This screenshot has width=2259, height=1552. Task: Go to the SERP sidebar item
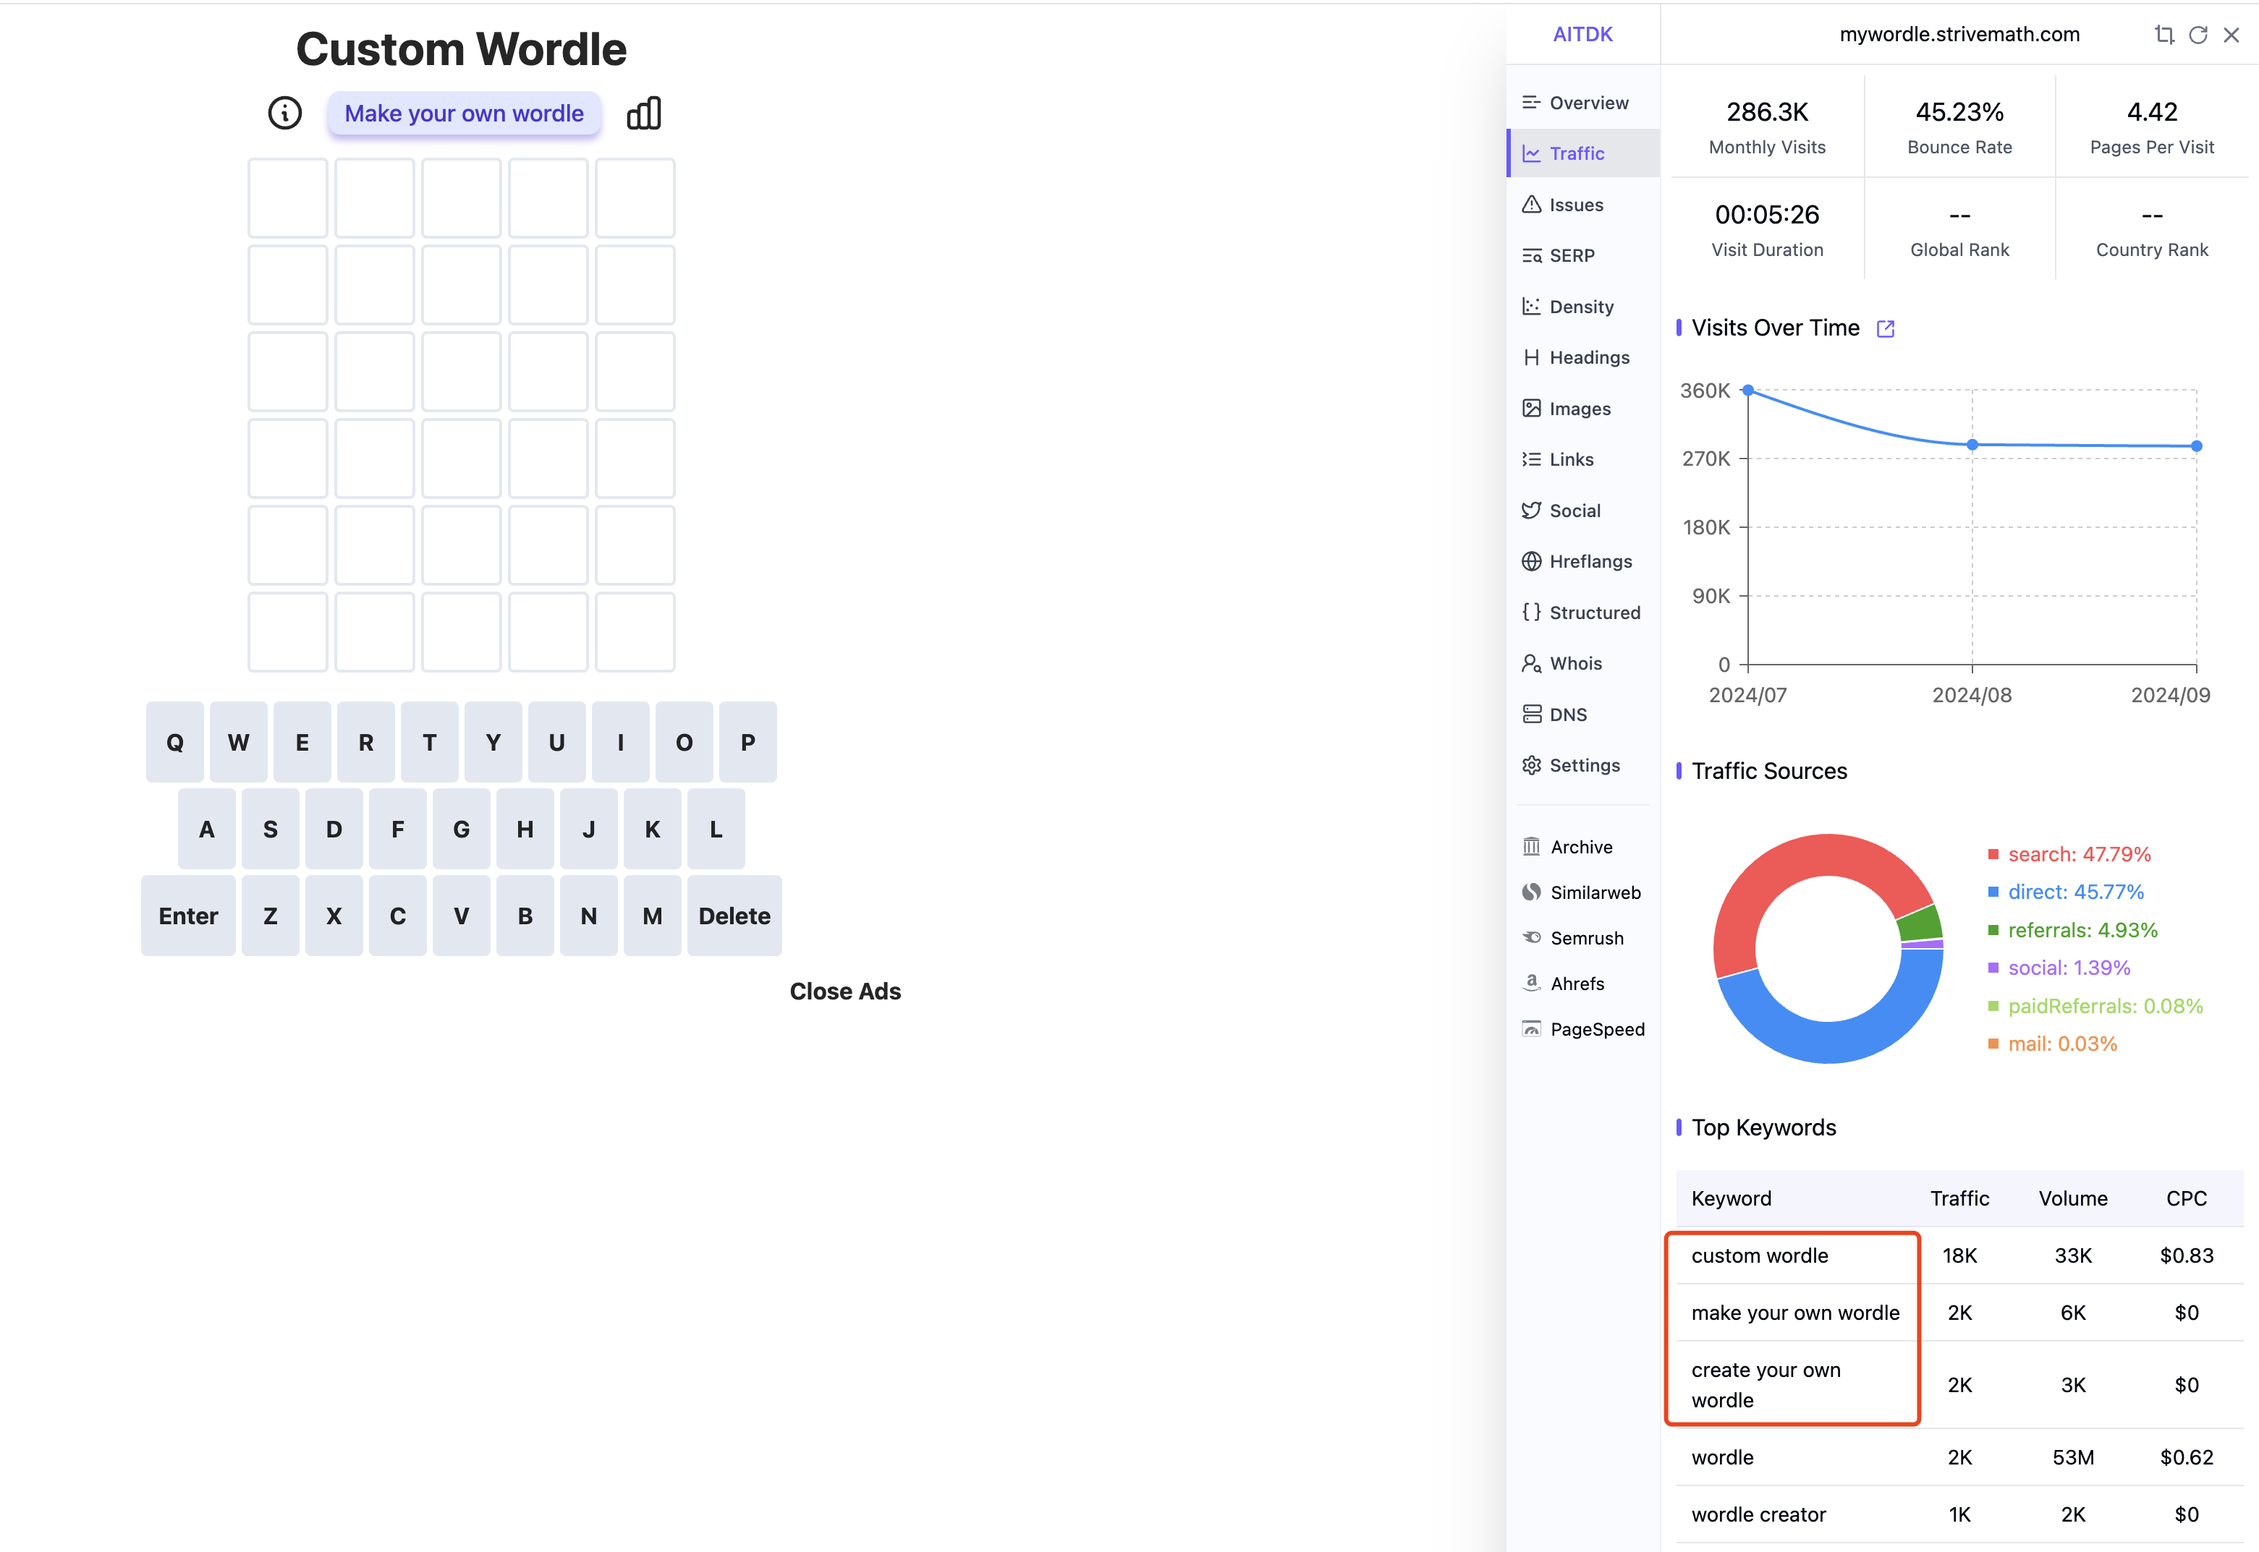(x=1583, y=256)
